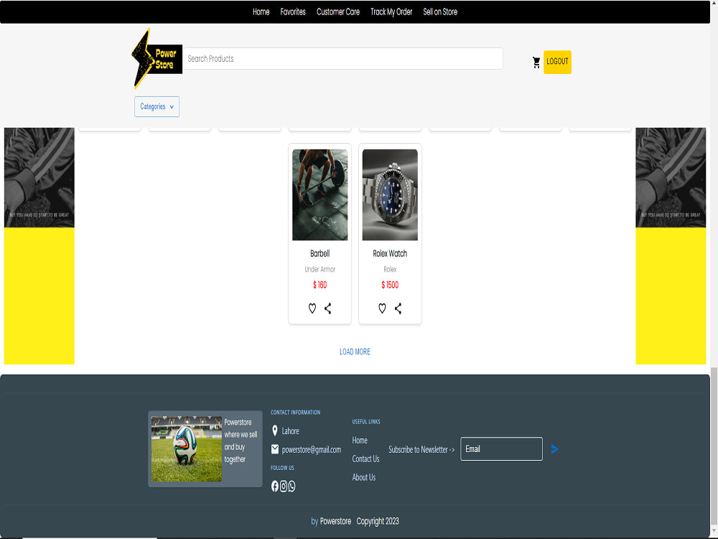Viewport: 718px width, 539px height.
Task: Open Sell on Store page
Action: pyautogui.click(x=440, y=12)
